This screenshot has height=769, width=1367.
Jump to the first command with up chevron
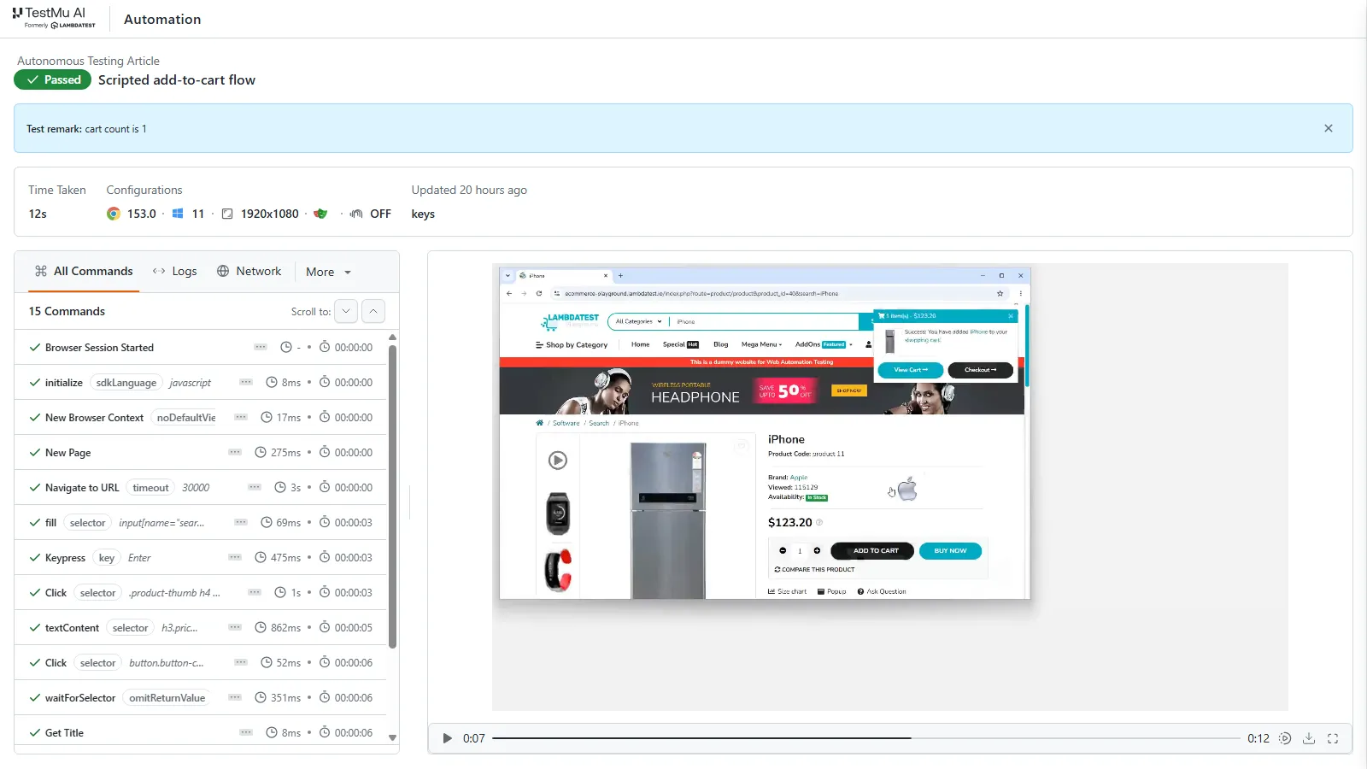pos(373,311)
